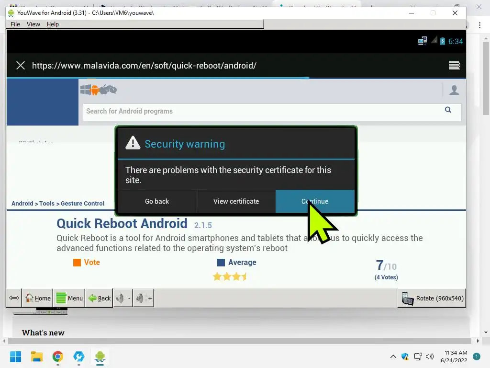Open the File menu
The image size is (490, 368).
point(15,24)
